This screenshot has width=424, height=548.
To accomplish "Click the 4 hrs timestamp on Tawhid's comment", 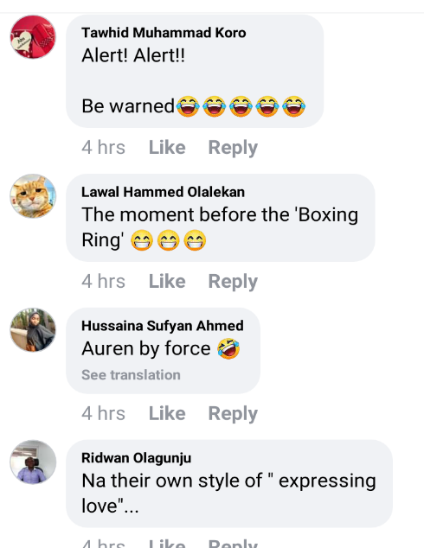I will pos(103,147).
